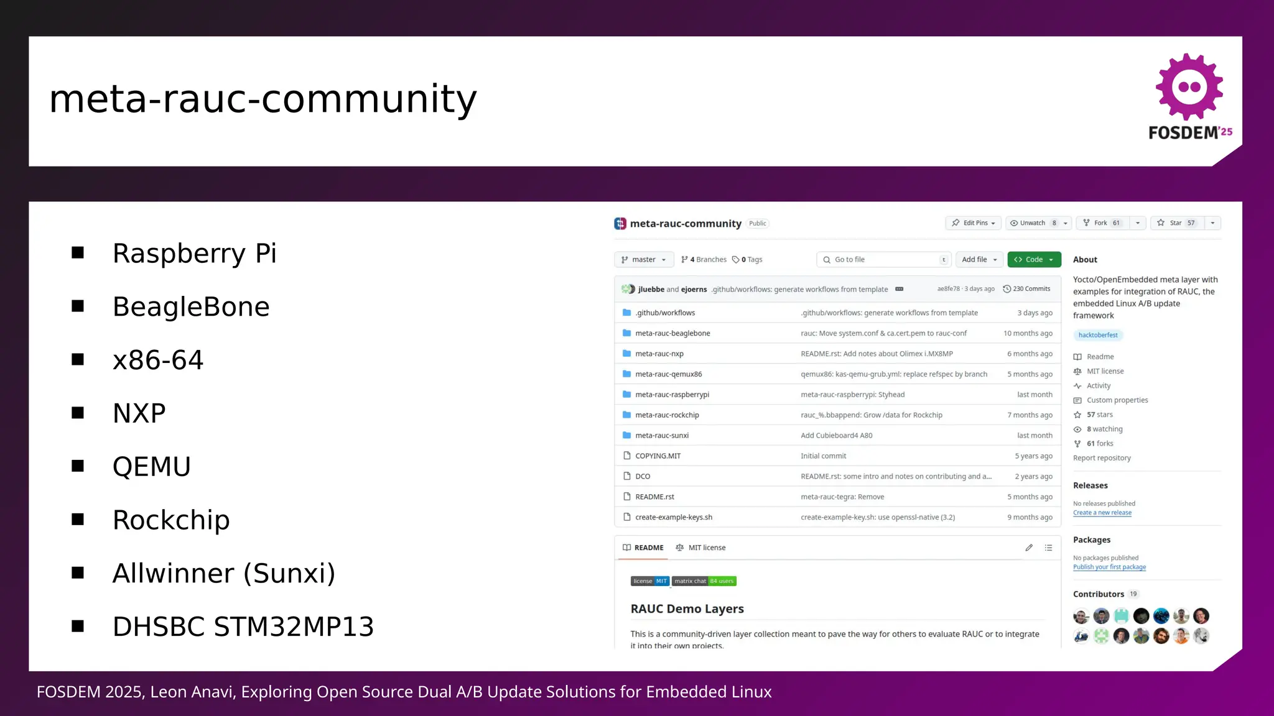Click folder icon of meta-rauc-nxp row
This screenshot has height=716, width=1274.
click(626, 354)
